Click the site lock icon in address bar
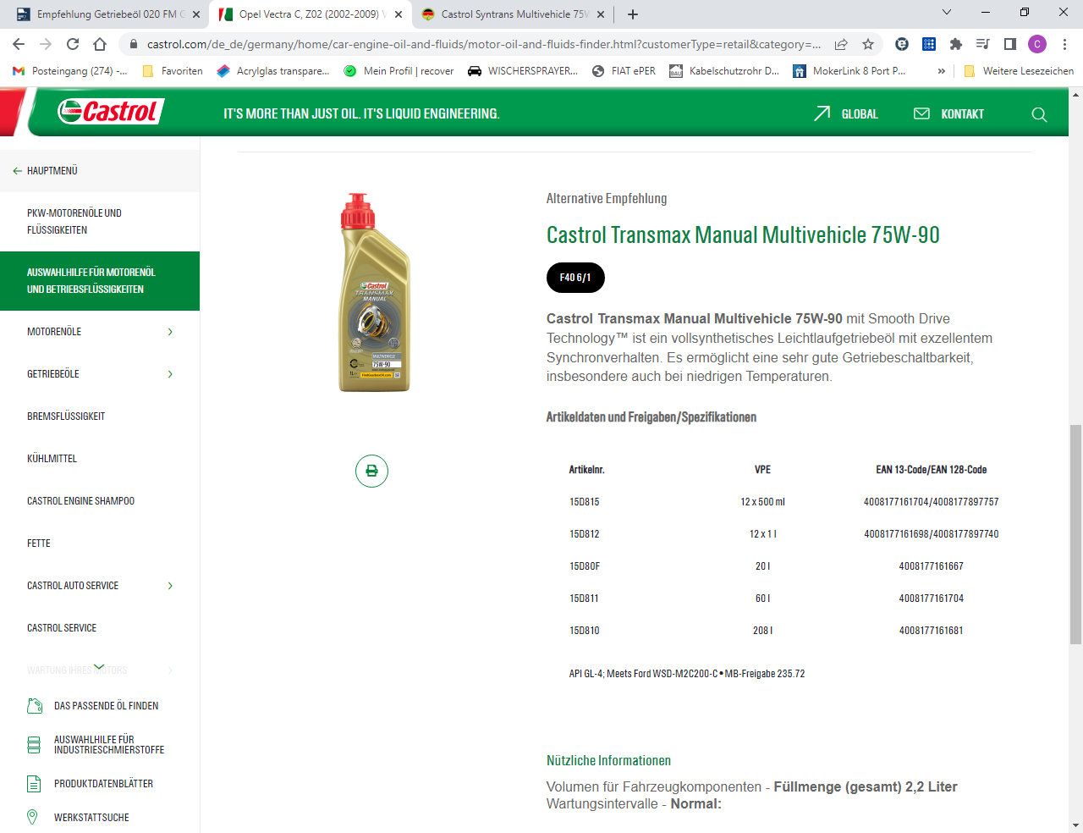Screen dimensions: 1083x833 [133, 44]
